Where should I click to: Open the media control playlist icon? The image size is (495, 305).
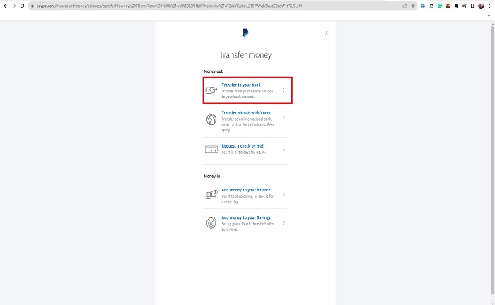pos(465,6)
